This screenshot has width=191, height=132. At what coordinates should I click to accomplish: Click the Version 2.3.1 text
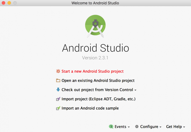coord(95,58)
